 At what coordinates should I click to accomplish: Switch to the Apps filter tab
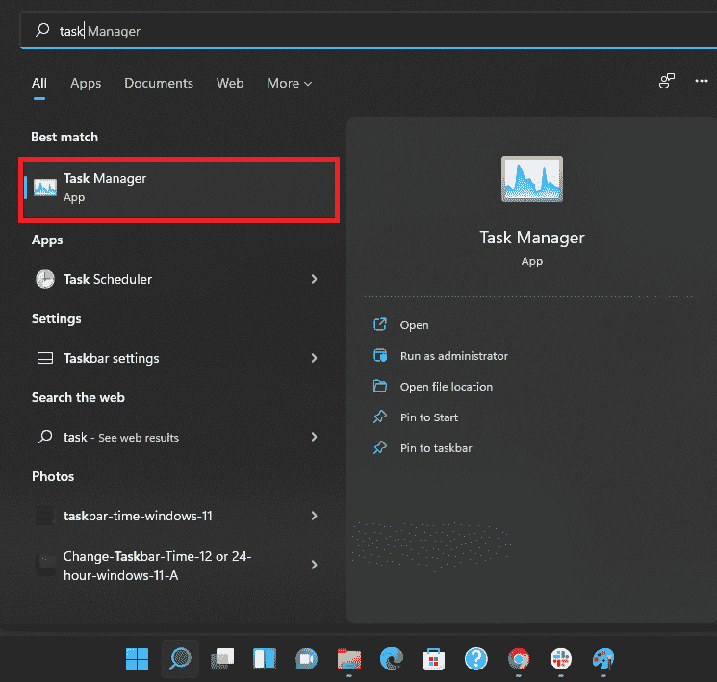tap(86, 84)
